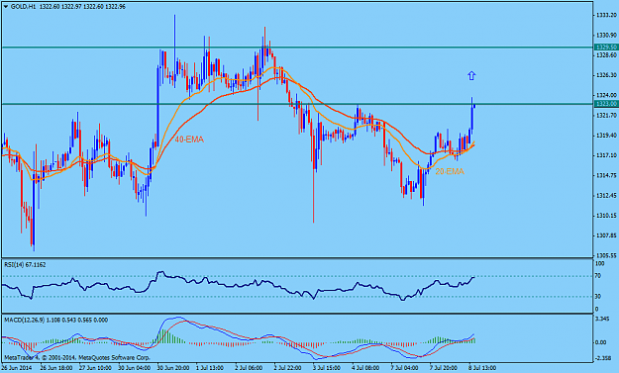619x373 pixels.
Task: Click the MACD 3.345 scale value
Action: [601, 319]
